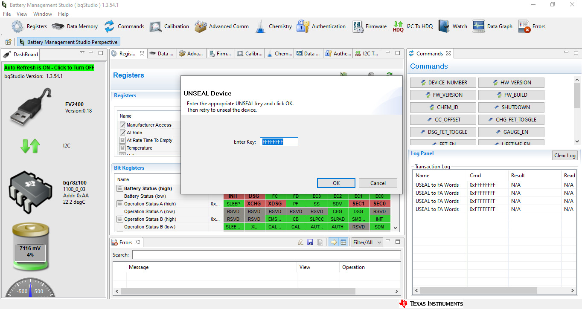Click the battery level icon showing 7116 mV
The image size is (582, 309).
click(x=30, y=246)
